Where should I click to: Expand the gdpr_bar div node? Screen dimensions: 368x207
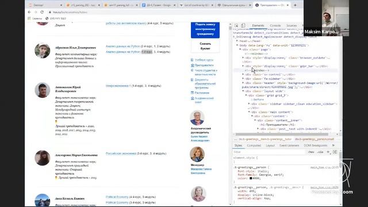click(x=243, y=66)
